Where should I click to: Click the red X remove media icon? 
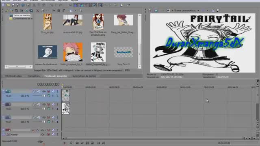tap(38, 11)
